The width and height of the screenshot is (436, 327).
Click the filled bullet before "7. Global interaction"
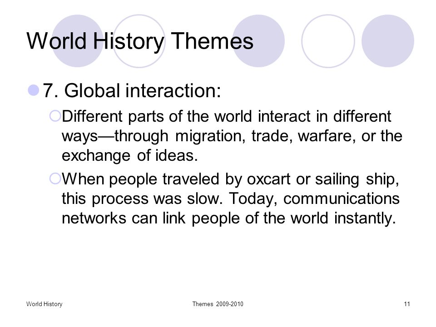coord(34,90)
